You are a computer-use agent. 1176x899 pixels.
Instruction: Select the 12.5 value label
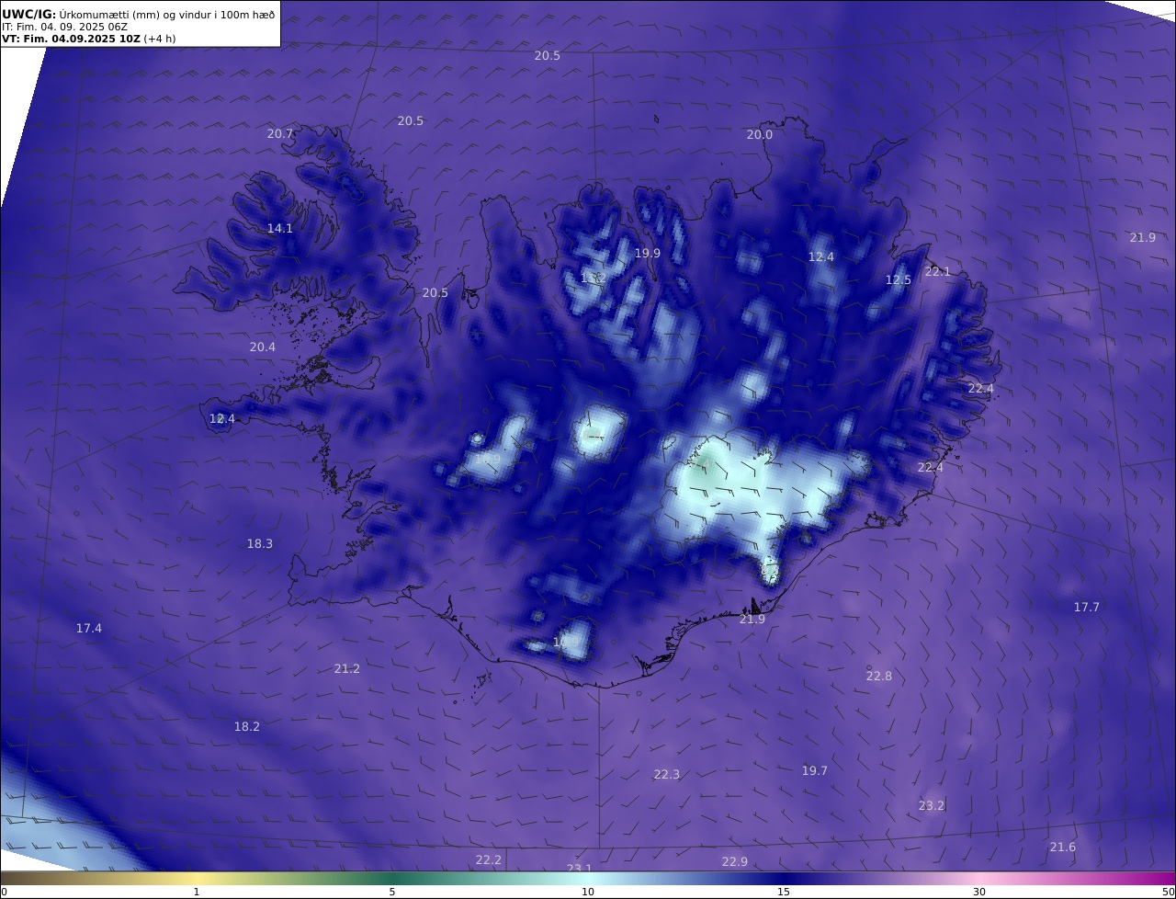(899, 280)
